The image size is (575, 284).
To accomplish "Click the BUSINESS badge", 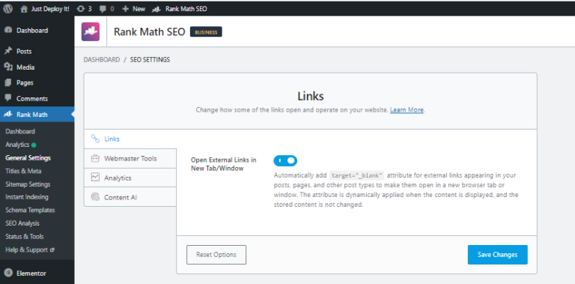I will click(206, 32).
